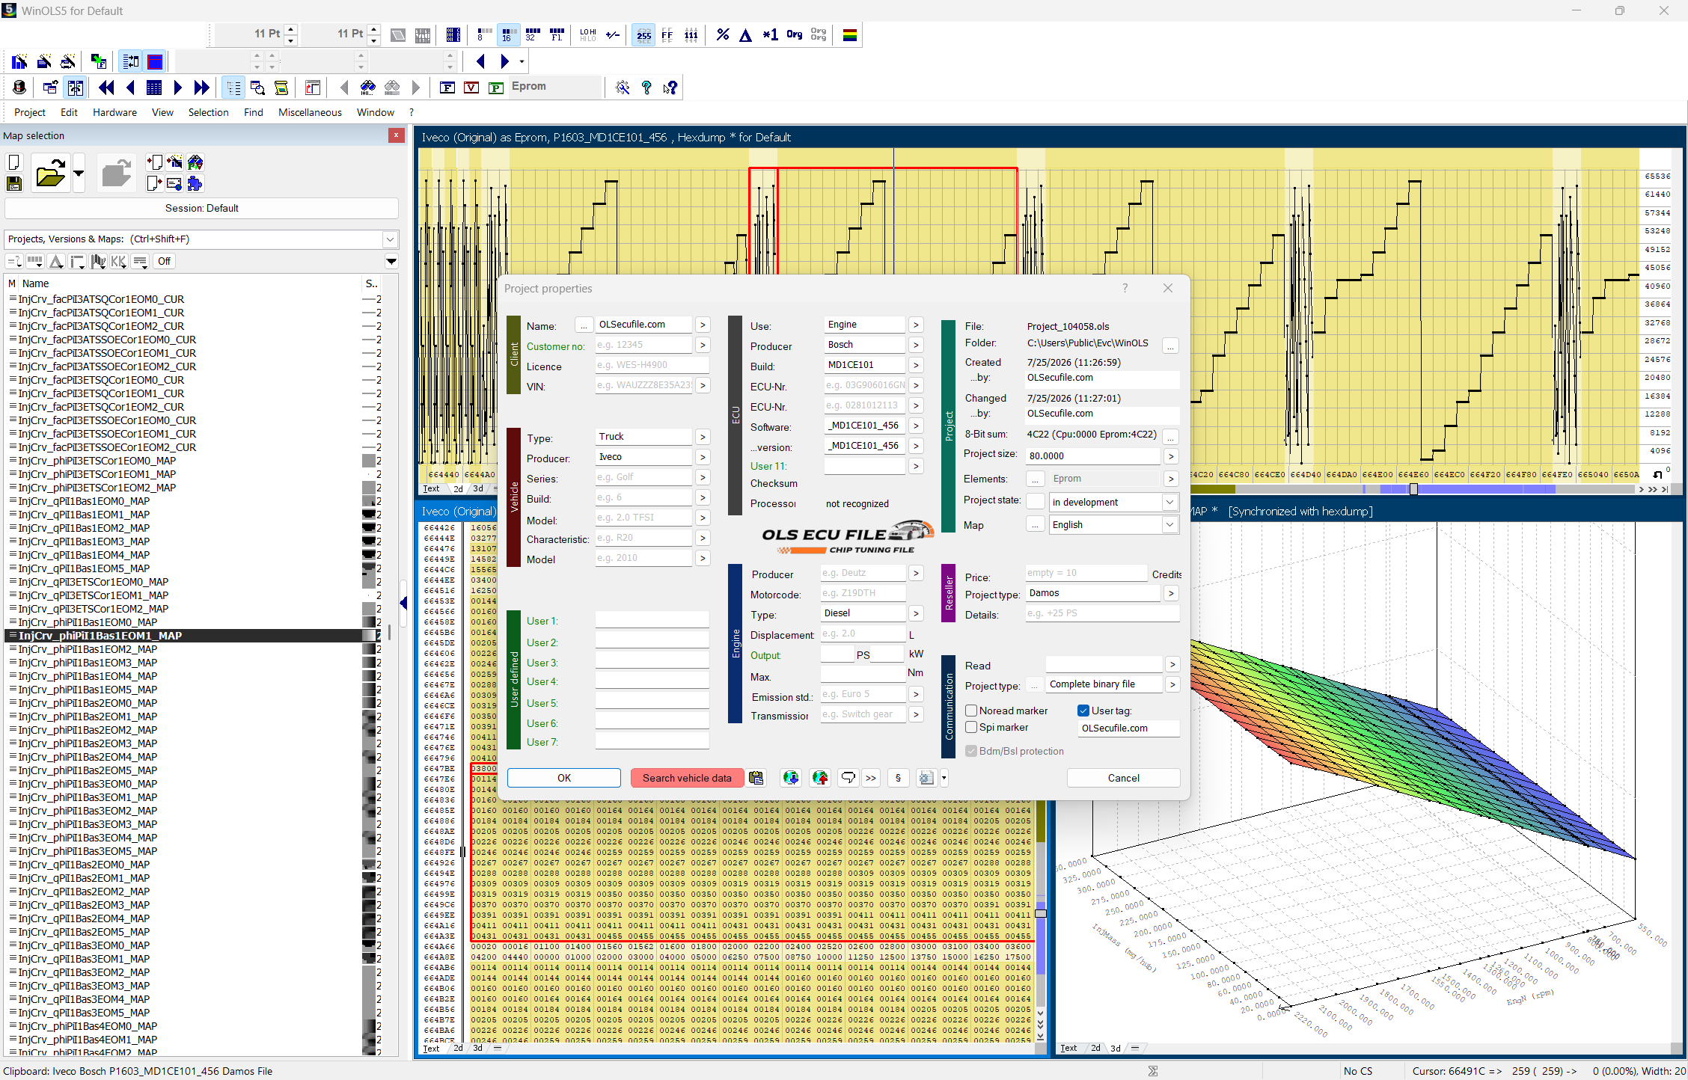Click the hex table vertical scrollbar thumb
Viewport: 1688px width, 1080px height.
(1040, 913)
